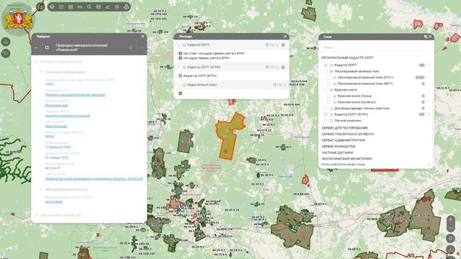Toggle Кадастр ООПТ (ЕГРН) layer checkbox
Viewport: 461px width, 259px height.
click(x=326, y=114)
